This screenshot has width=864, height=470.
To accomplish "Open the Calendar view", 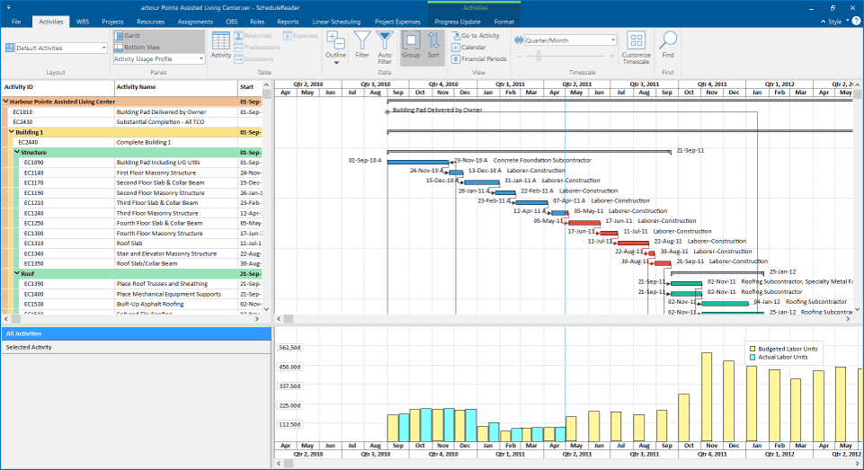I will [x=469, y=48].
